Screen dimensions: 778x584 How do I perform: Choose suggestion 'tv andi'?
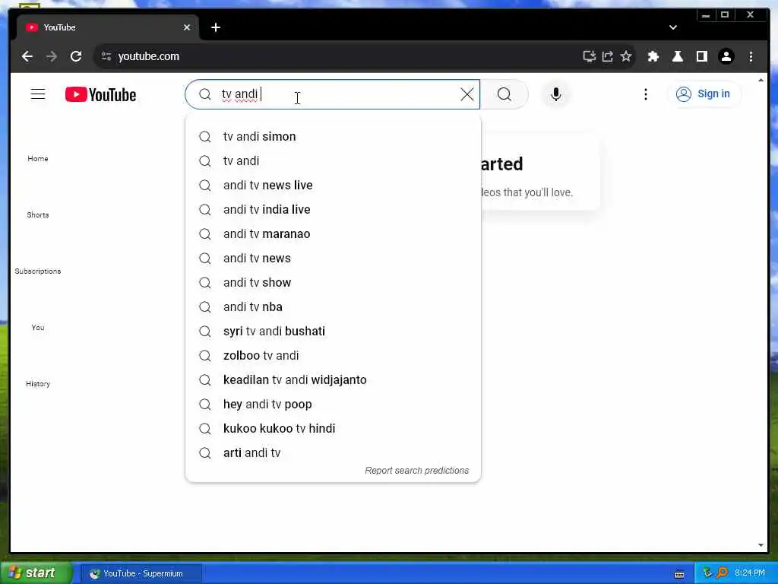coord(333,161)
